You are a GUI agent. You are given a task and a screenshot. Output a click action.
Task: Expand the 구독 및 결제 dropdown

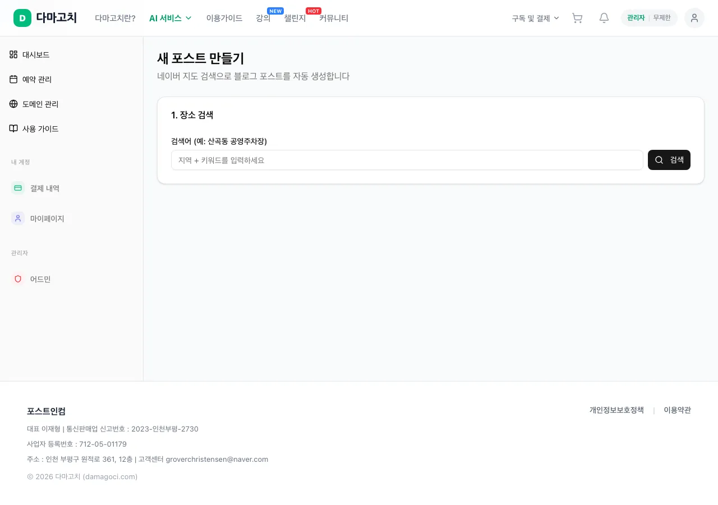point(536,18)
